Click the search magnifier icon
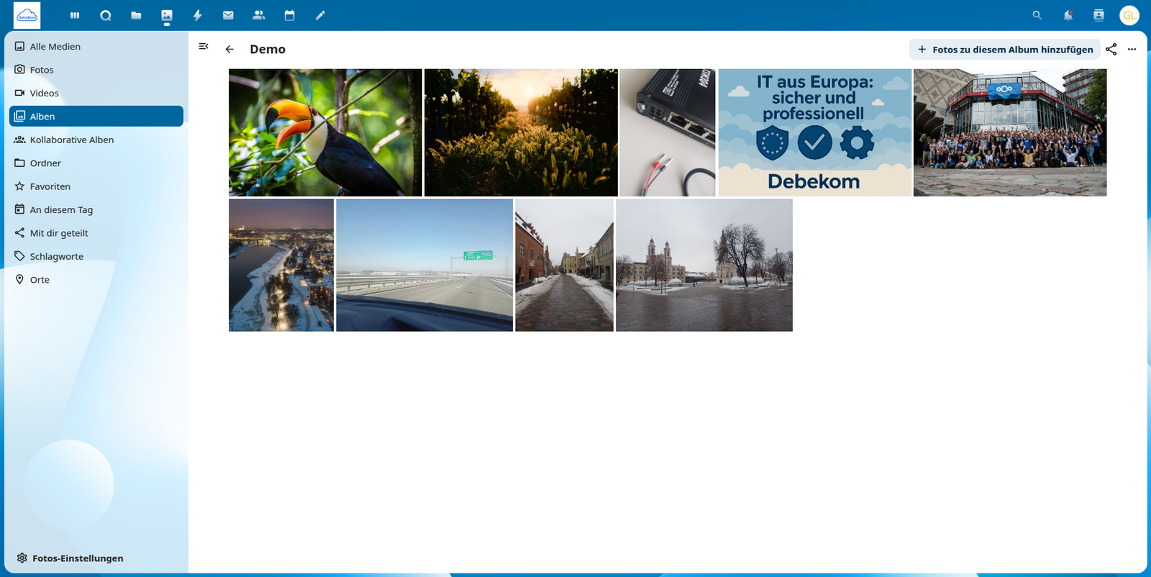This screenshot has height=577, width=1151. [x=1037, y=15]
